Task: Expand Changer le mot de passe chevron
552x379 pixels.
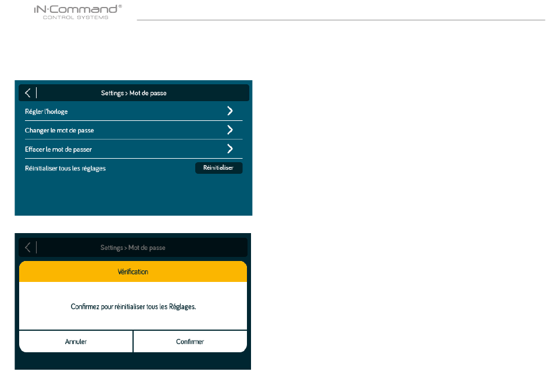Action: pyautogui.click(x=230, y=130)
